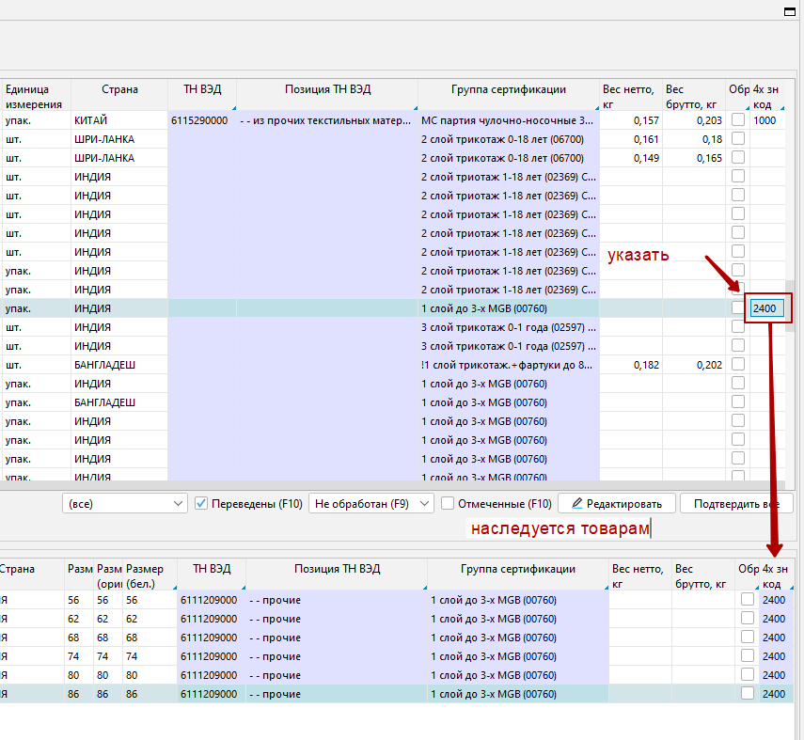Select the ТН ВЭД cell with 6115290000
The image size is (804, 740).
200,120
